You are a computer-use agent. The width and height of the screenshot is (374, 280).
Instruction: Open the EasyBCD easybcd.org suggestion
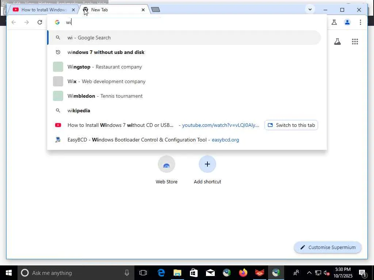click(x=184, y=140)
